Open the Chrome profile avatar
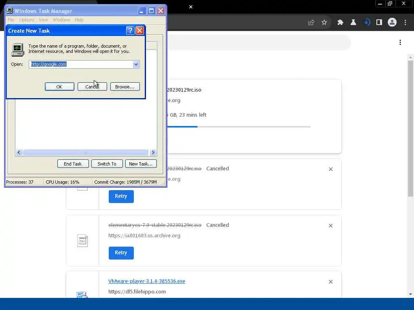The image size is (414, 310). [x=392, y=23]
